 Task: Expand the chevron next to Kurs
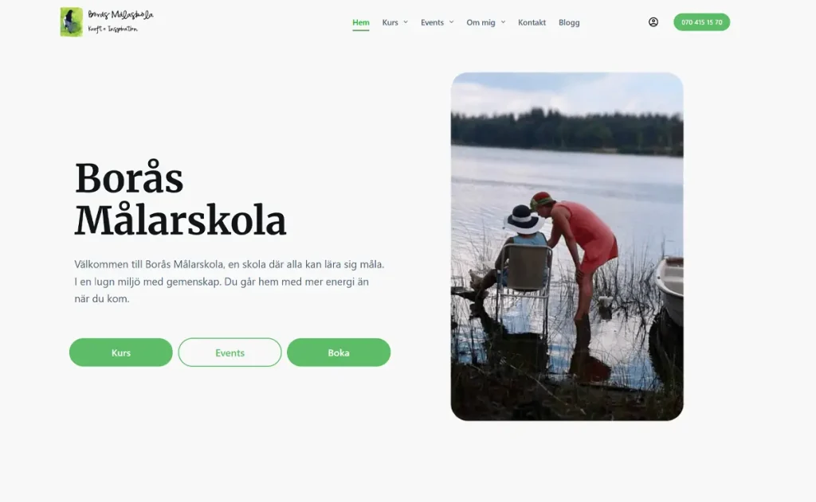point(406,22)
